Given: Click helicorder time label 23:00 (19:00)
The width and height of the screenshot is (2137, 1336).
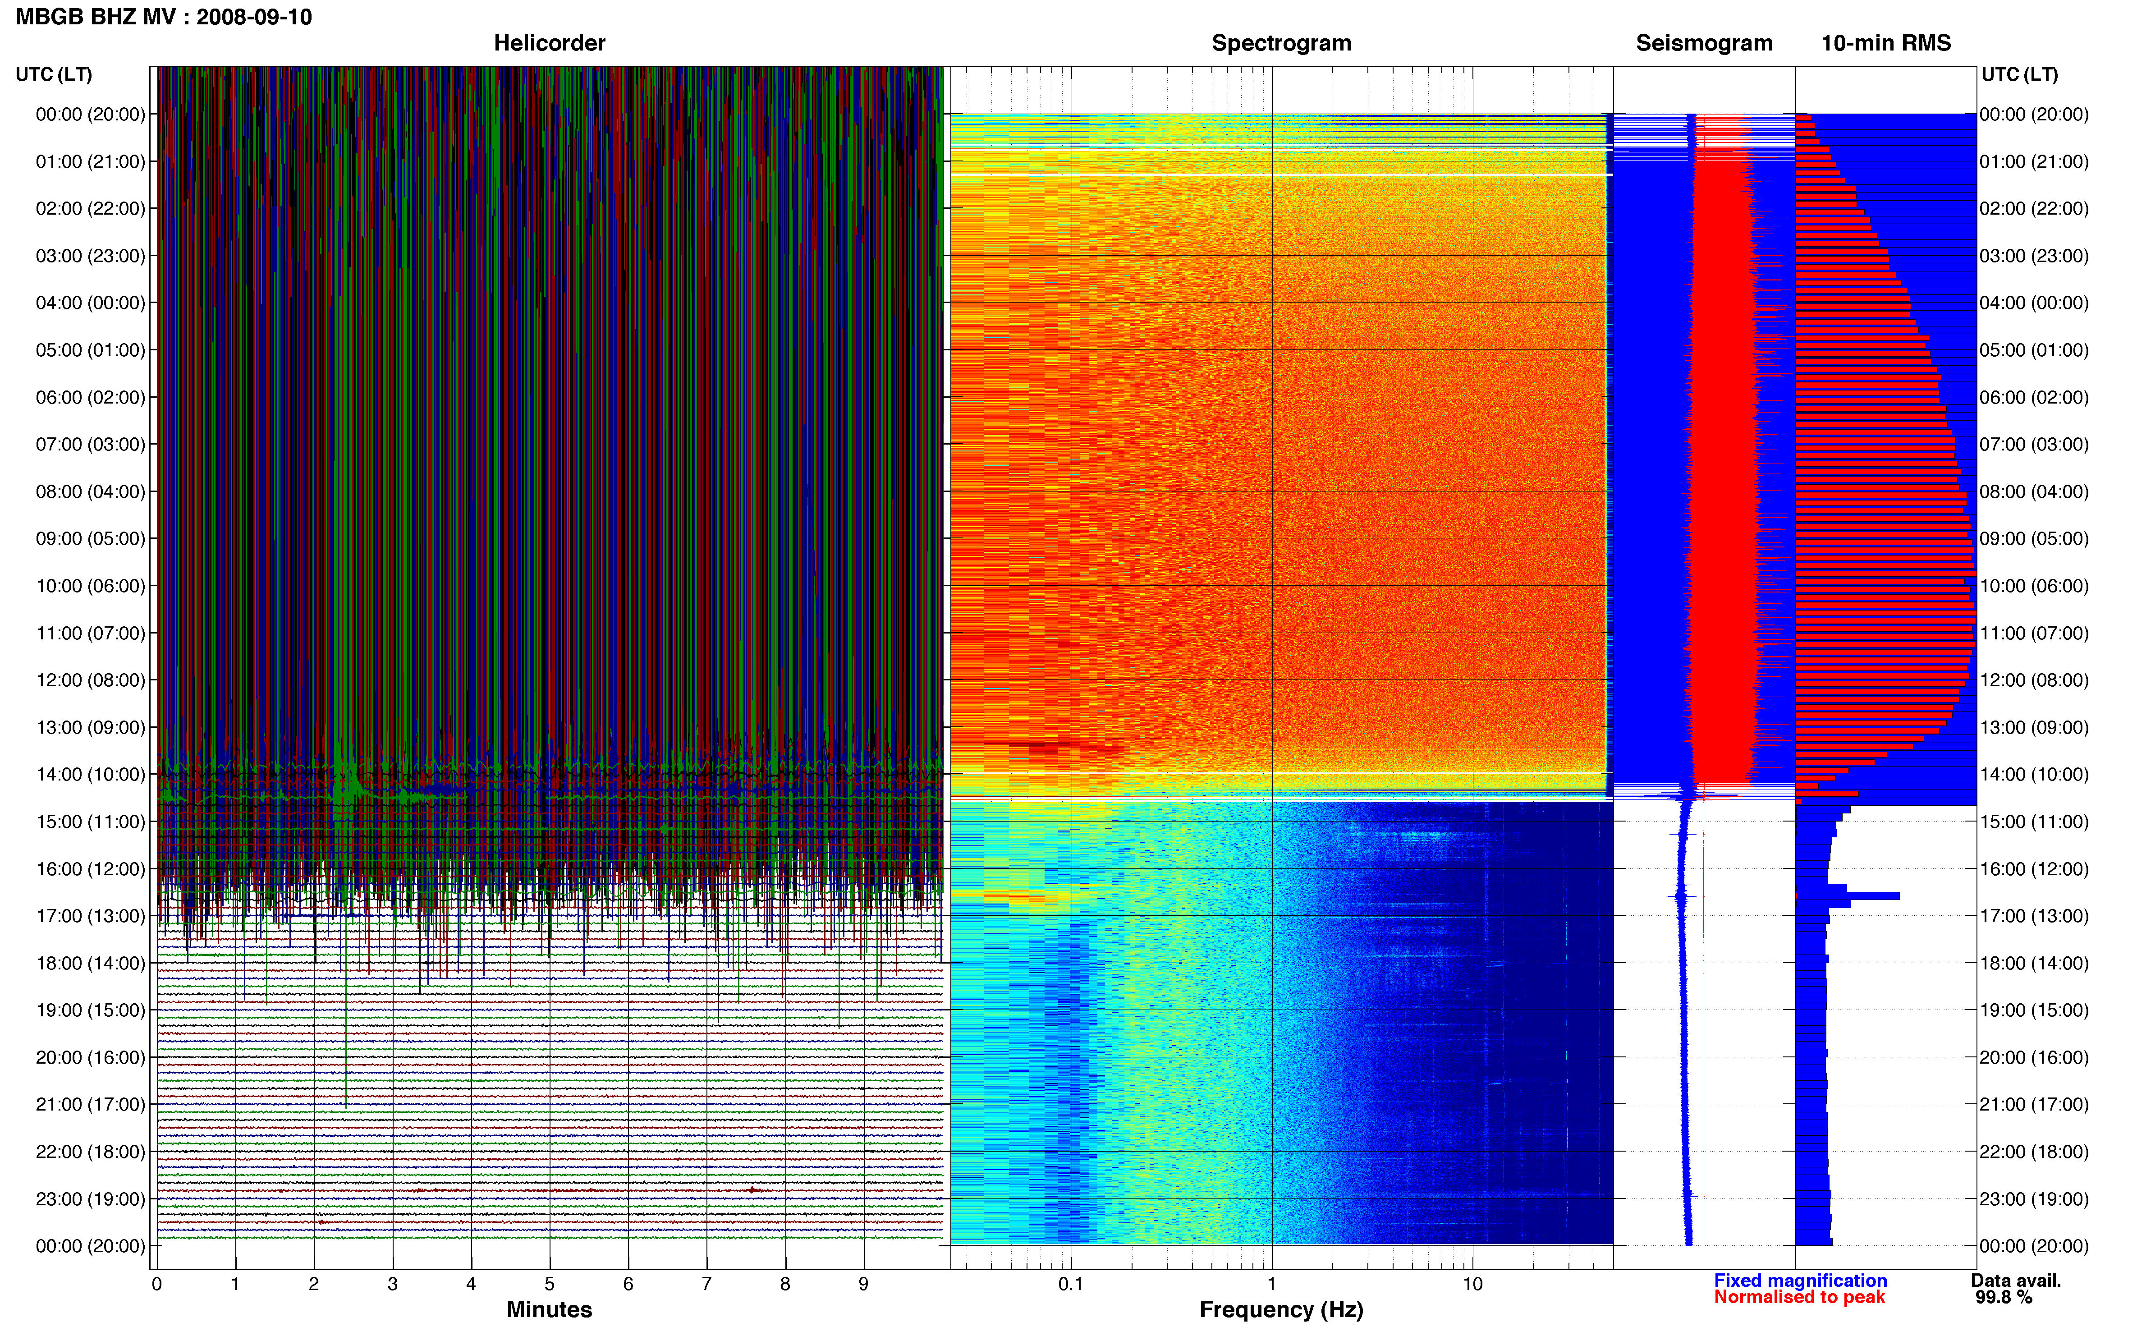Looking at the screenshot, I should tap(90, 1199).
